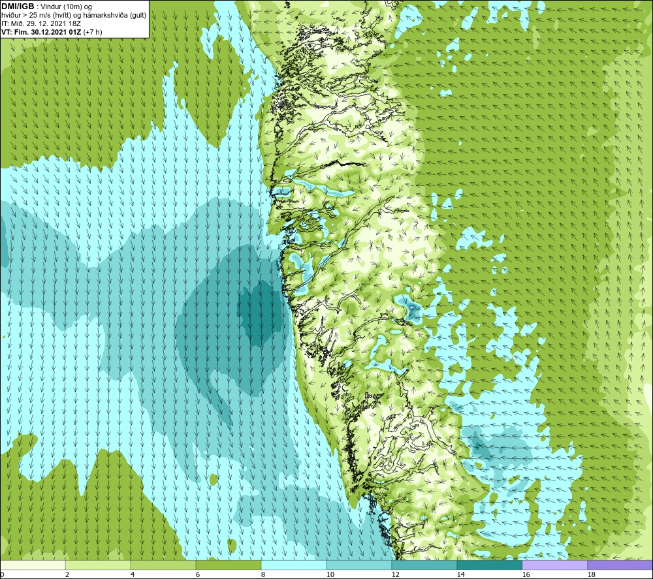Click the 2–4 m/s light green swatch
The image size is (653, 579).
click(98, 565)
